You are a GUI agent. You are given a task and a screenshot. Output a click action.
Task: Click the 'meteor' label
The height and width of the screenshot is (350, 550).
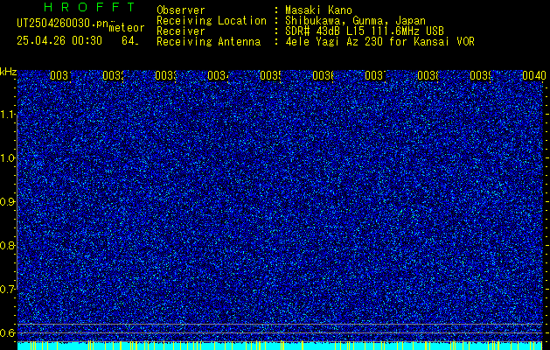(127, 28)
